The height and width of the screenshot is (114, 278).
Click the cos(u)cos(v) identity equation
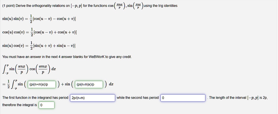pyautogui.click(x=39, y=32)
